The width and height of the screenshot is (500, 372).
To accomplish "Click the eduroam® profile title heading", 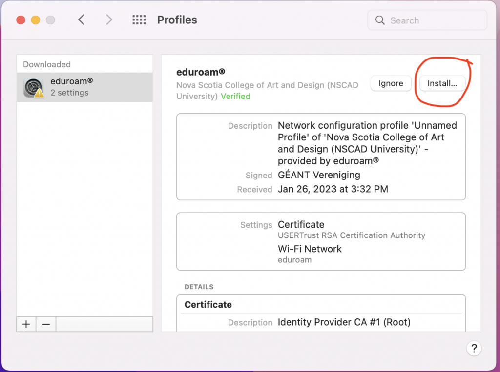I will 201,72.
